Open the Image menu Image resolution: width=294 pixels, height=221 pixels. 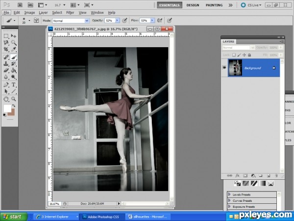point(29,13)
